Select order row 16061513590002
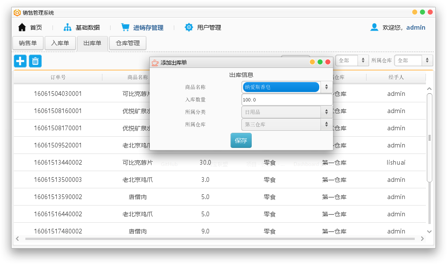This screenshot has height=264, width=447. tap(220, 197)
